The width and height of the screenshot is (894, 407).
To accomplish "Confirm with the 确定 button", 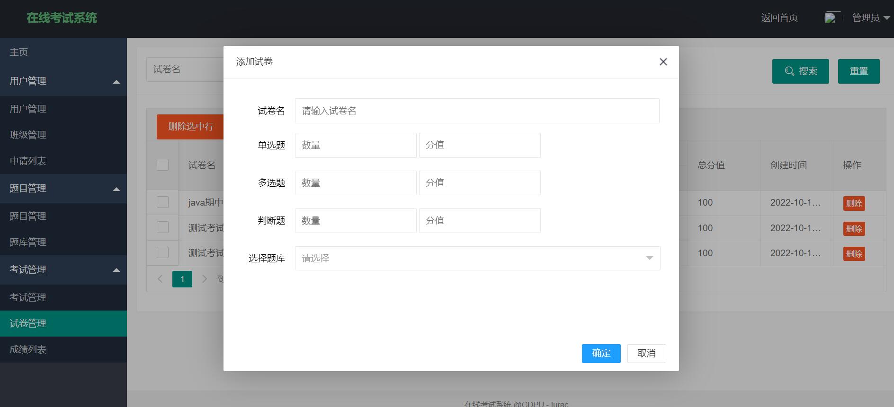I will coord(601,354).
